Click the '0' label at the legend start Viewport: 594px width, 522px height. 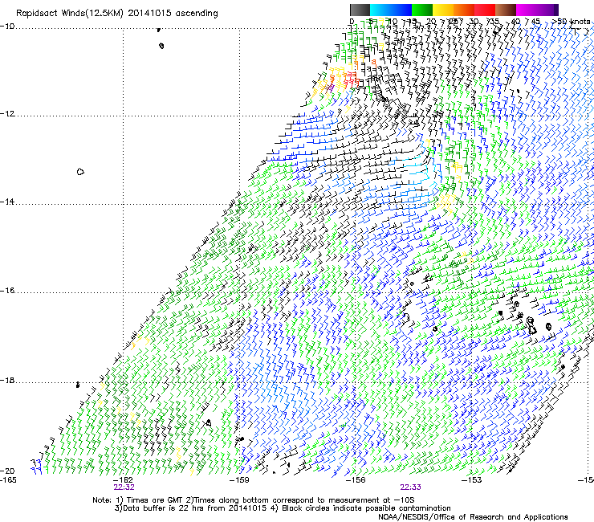point(352,22)
